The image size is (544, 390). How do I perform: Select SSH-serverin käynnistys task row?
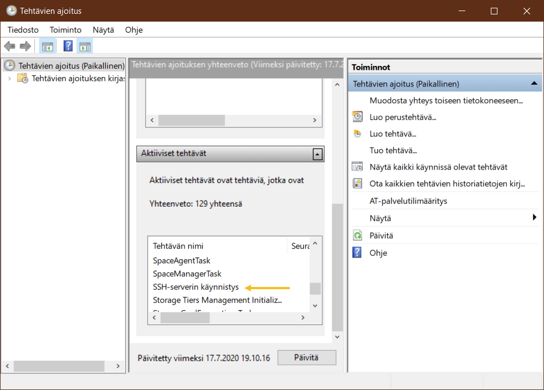196,287
